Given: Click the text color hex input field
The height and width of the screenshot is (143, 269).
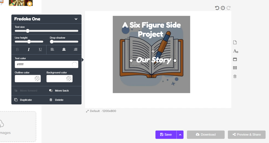Looking at the screenshot, I should click(46, 64).
